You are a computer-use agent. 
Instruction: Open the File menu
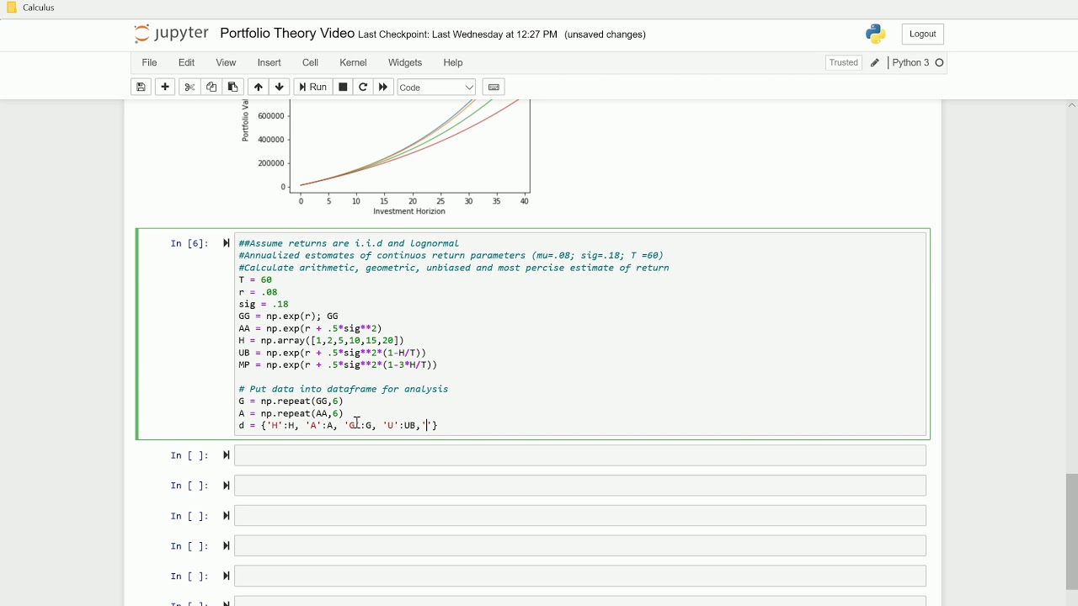(x=149, y=62)
